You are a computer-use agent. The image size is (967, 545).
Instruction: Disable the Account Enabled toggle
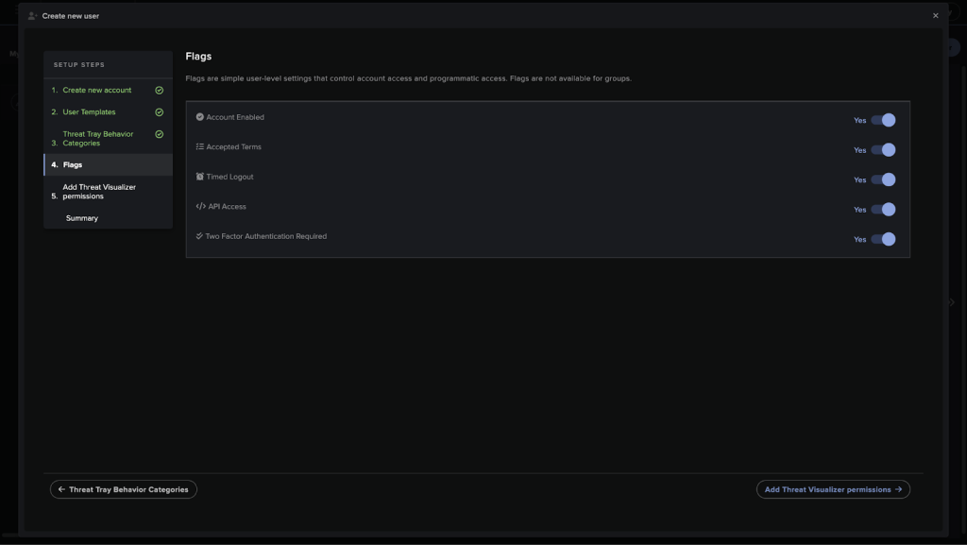click(883, 120)
